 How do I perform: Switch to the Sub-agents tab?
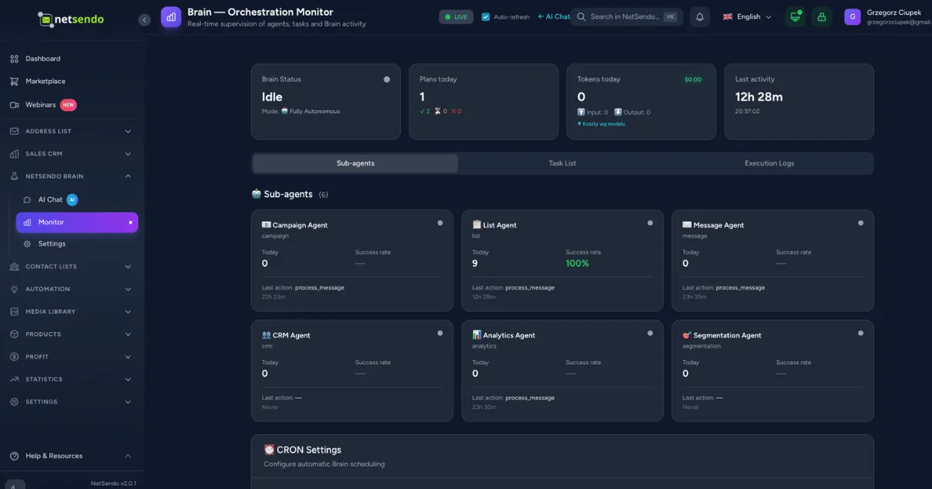point(355,163)
